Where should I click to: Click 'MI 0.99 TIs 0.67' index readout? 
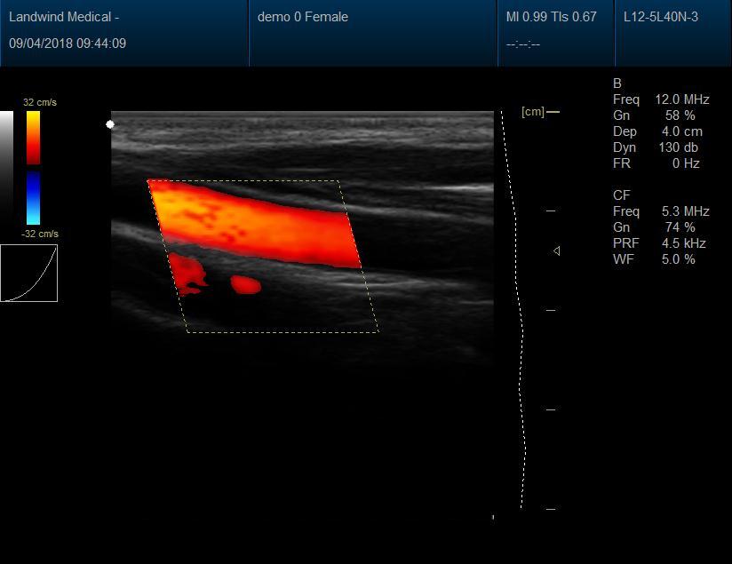click(552, 17)
